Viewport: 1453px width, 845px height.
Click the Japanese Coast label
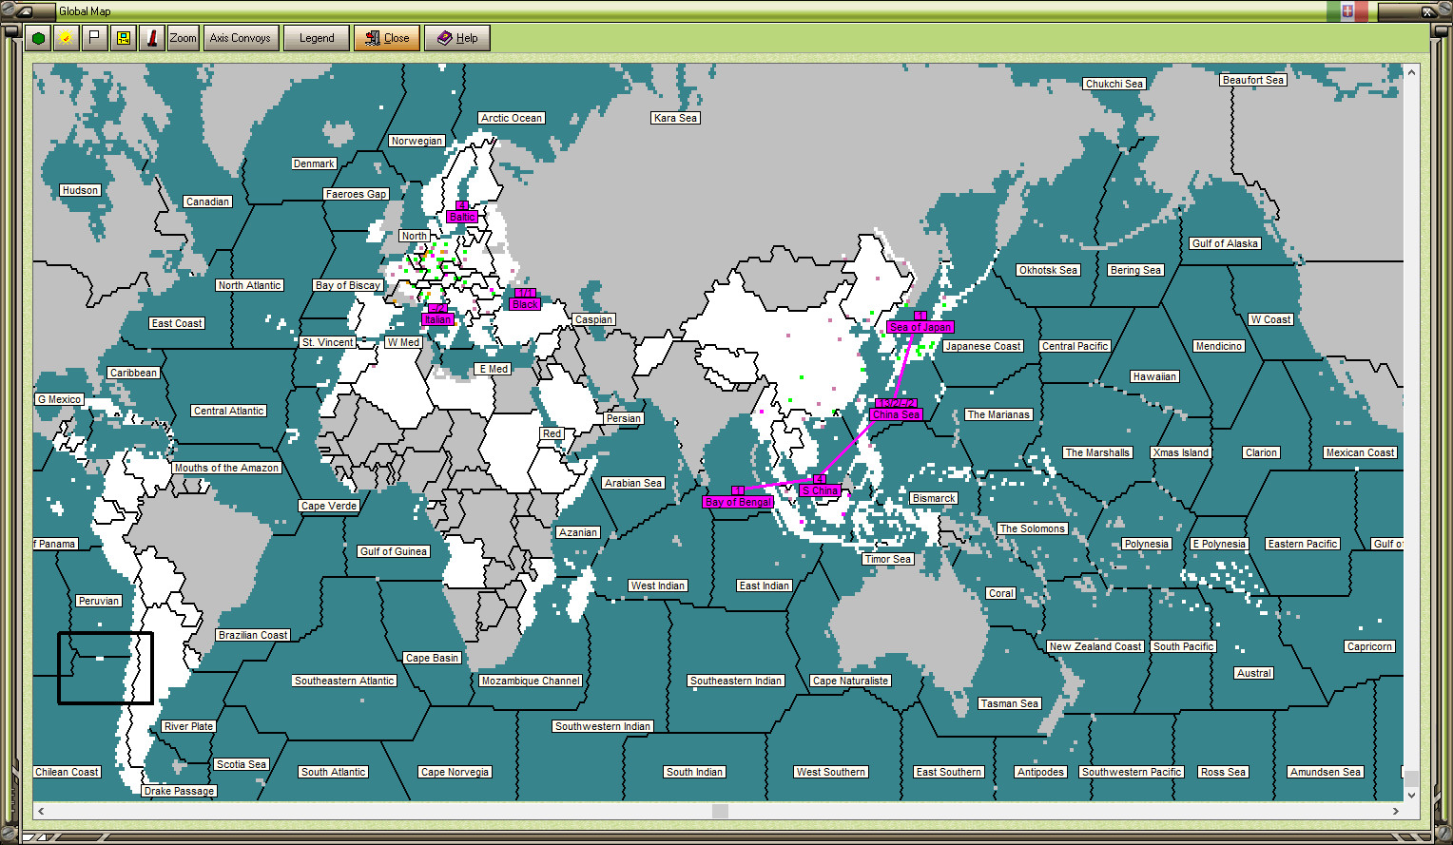(983, 346)
